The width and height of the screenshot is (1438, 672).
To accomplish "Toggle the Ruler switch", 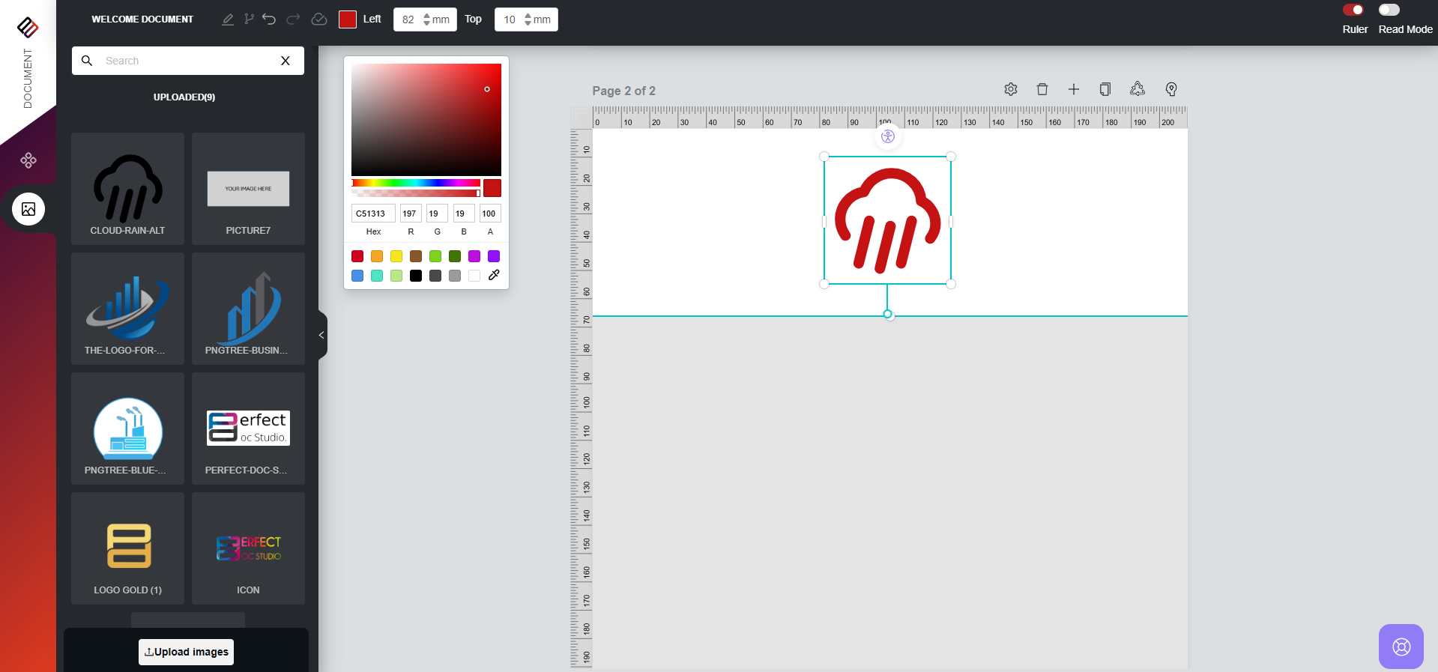I will click(1353, 10).
